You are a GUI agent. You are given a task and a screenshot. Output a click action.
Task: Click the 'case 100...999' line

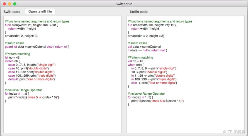coord(32,76)
